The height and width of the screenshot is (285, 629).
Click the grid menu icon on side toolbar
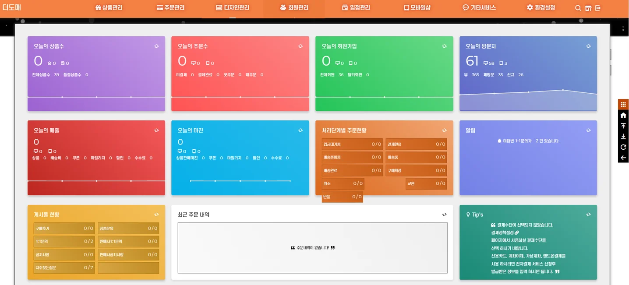[x=623, y=105]
